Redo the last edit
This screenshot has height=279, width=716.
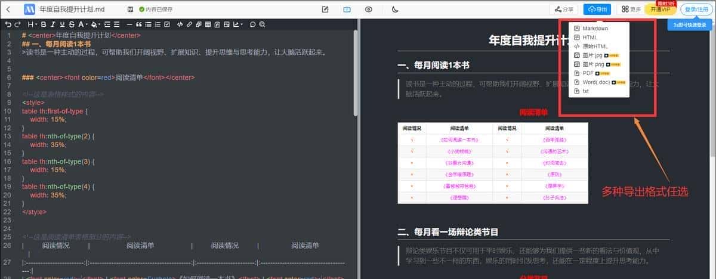pyautogui.click(x=17, y=24)
